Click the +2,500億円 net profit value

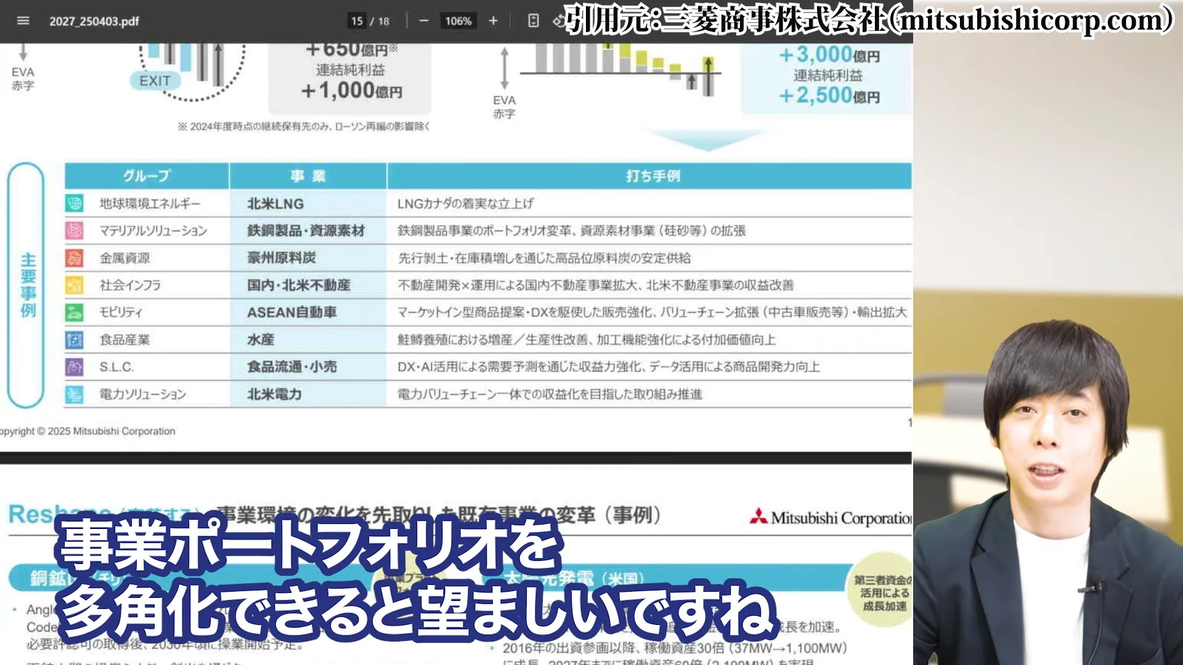[x=829, y=95]
